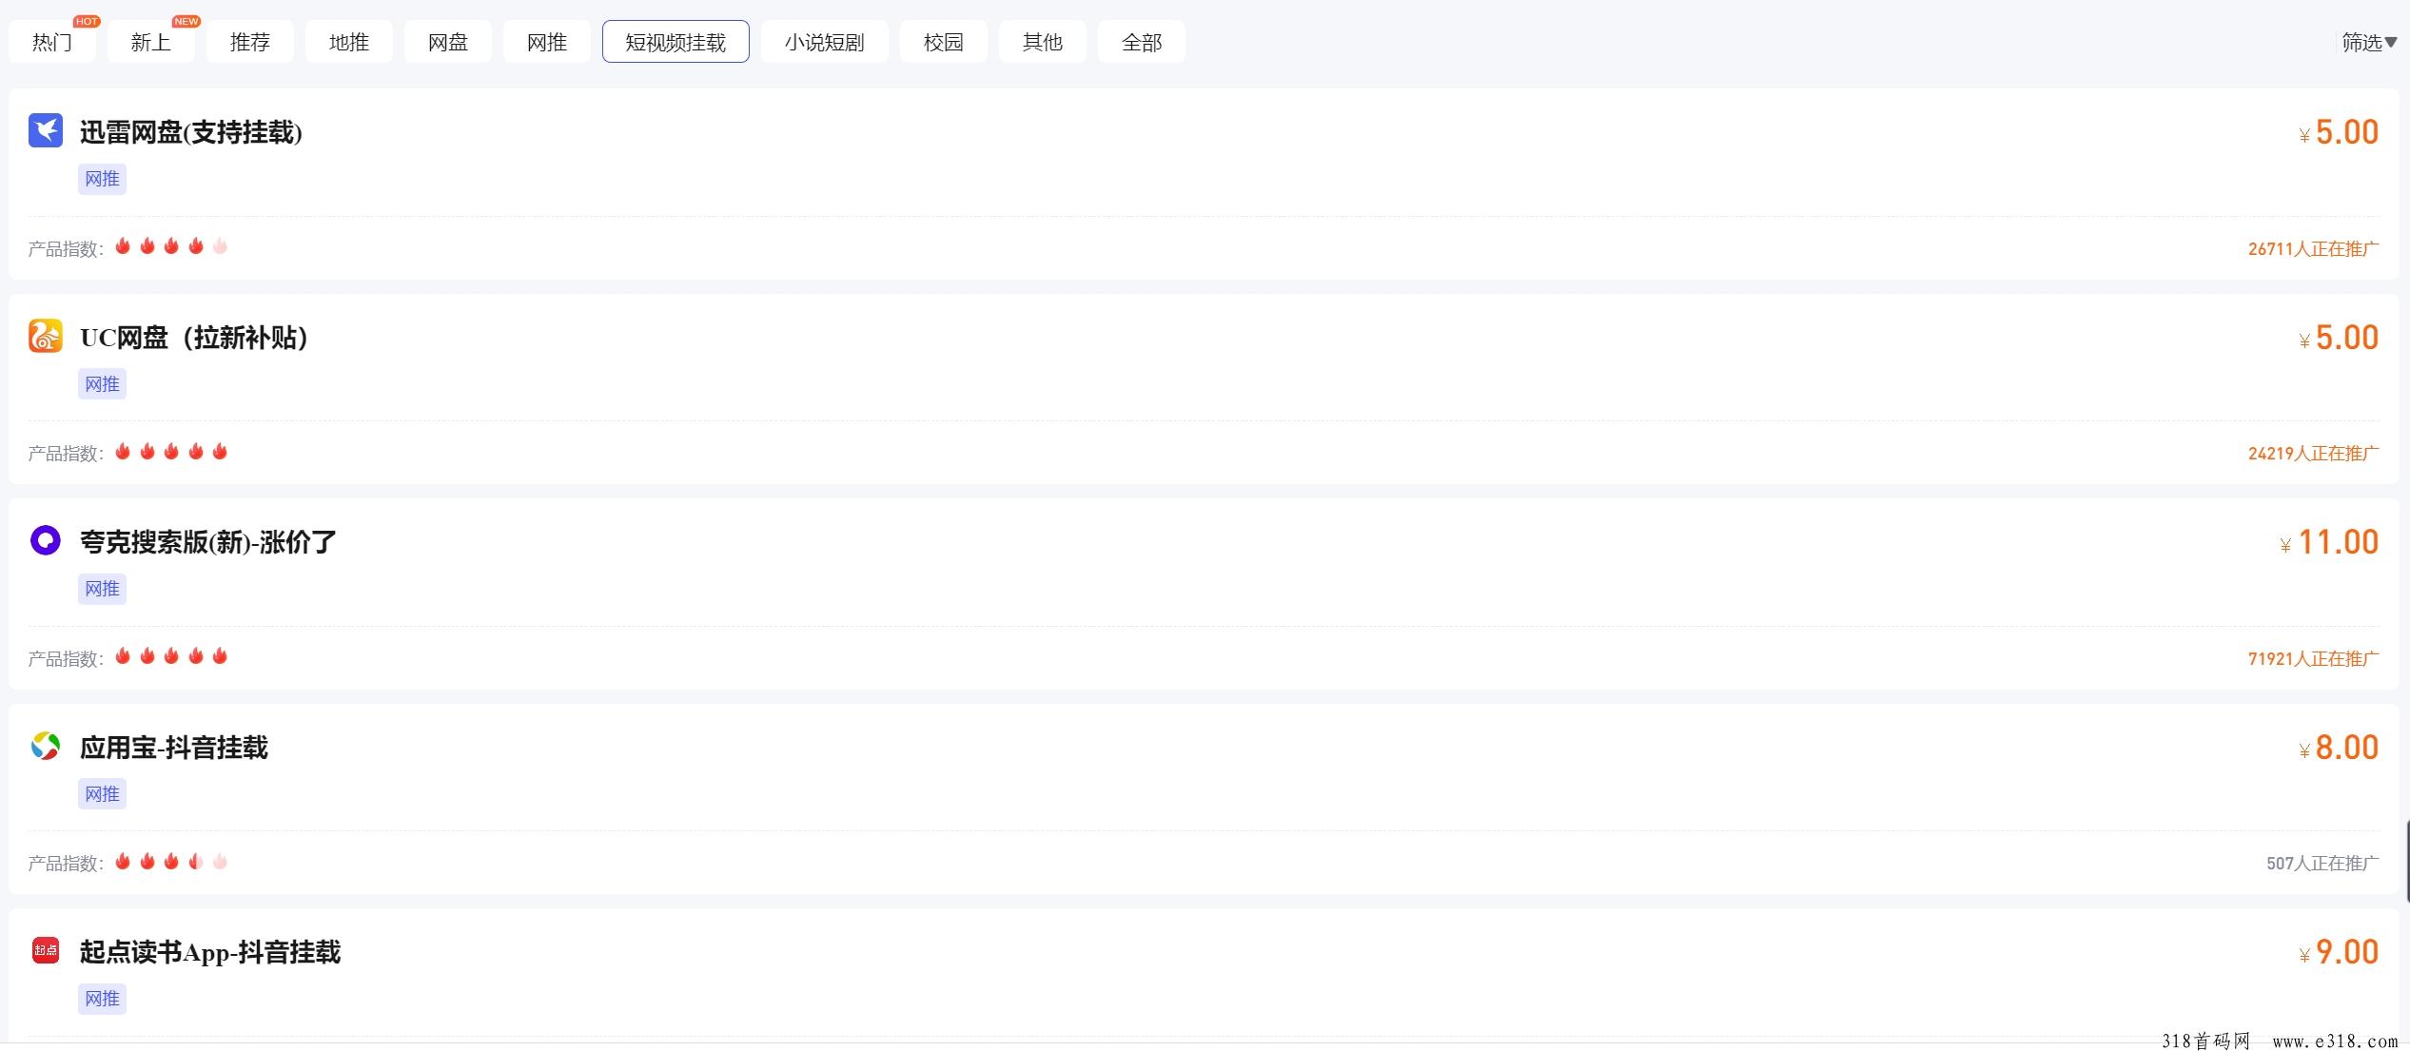Open 夸克搜索版(新)-涨价了 product title
Screen dimensions: 2410x1051
[208, 542]
